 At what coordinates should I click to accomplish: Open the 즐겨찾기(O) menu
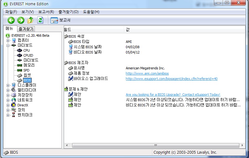coord(69,12)
